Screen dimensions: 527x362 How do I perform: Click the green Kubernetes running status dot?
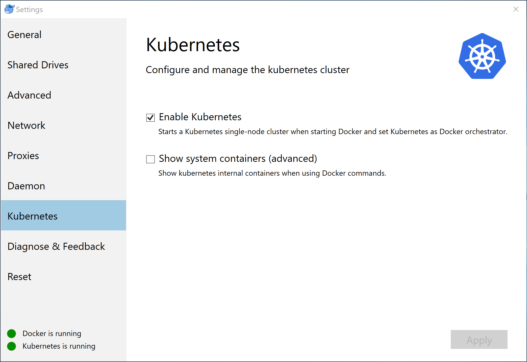[11, 346]
